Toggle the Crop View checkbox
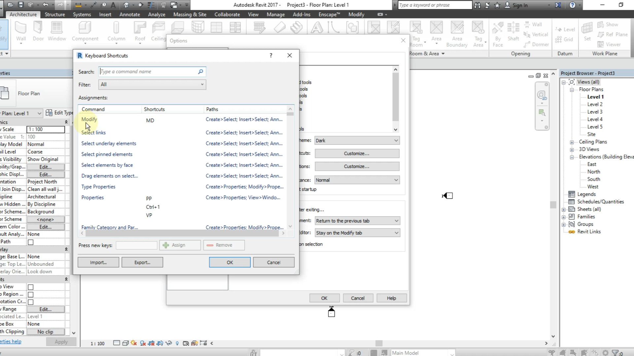The width and height of the screenshot is (634, 356). [x=31, y=287]
